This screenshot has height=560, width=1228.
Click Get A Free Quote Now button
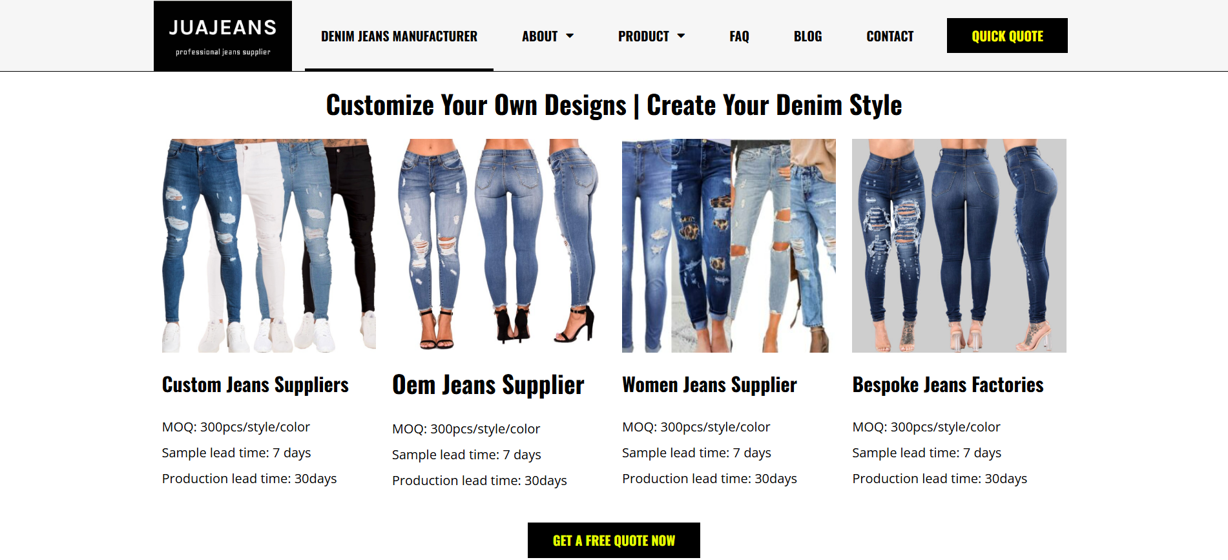coord(614,541)
